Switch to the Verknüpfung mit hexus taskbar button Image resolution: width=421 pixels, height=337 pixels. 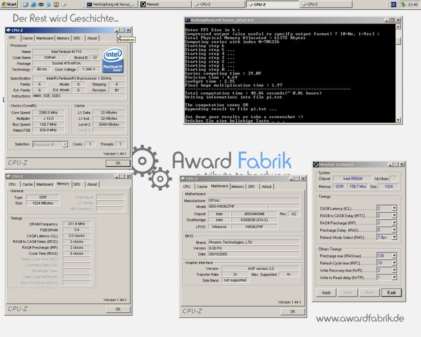pyautogui.click(x=111, y=4)
